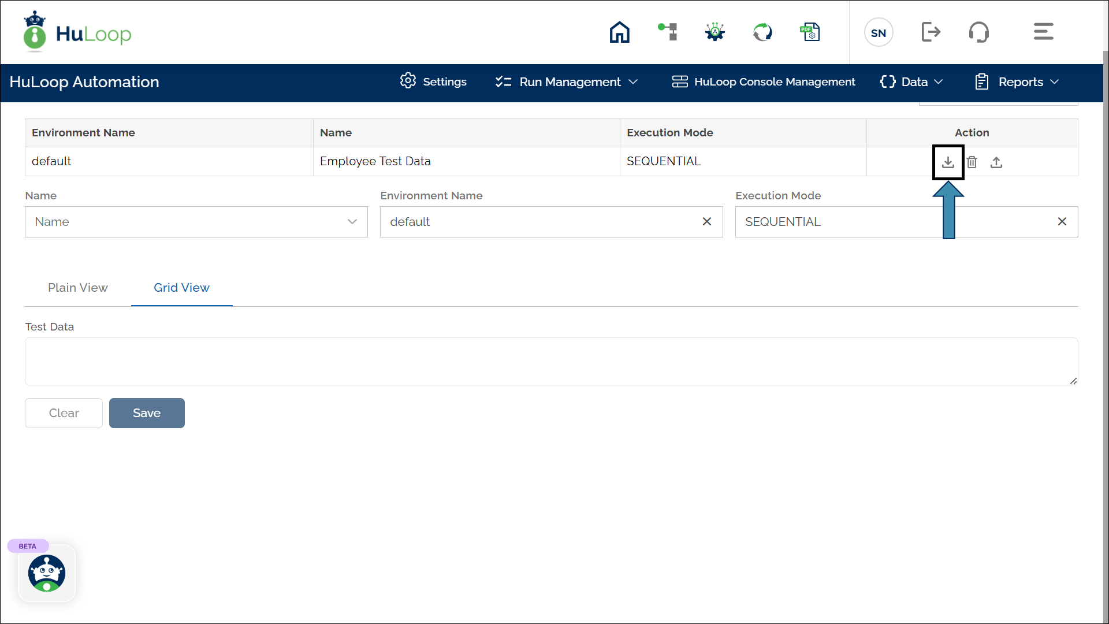This screenshot has height=624, width=1109.
Task: Click the circular refresh sync icon
Action: click(762, 32)
